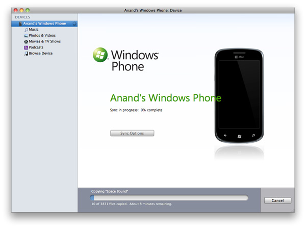
Task: Open Movies & TV Shows section
Action: pos(45,41)
